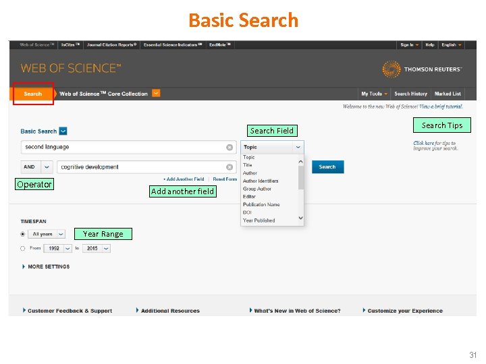Viewport: 486px width, 364px height.
Task: Open the orange Core Collection dropdown arrow
Action: (x=156, y=94)
